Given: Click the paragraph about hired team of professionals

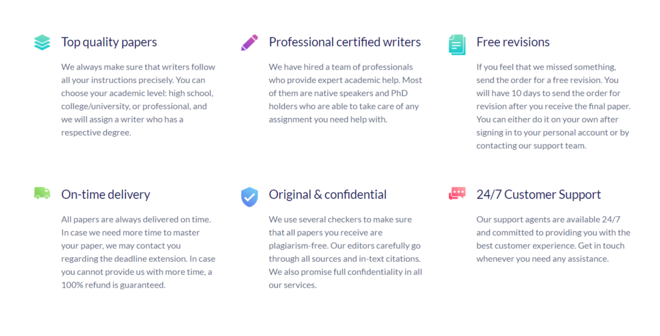Looking at the screenshot, I should (x=345, y=93).
